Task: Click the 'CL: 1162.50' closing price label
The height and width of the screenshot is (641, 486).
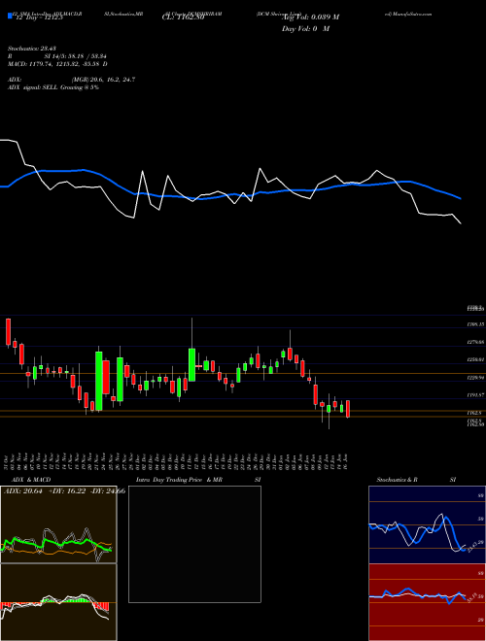Action: (184, 17)
